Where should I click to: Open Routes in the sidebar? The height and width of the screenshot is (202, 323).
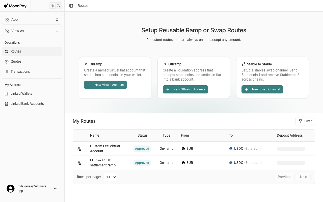pos(32,52)
